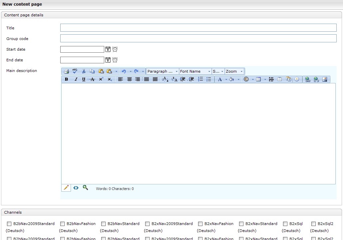Check B2bNav2009Standard (Deutsch) channel
This screenshot has height=240, width=343.
pos(9,224)
